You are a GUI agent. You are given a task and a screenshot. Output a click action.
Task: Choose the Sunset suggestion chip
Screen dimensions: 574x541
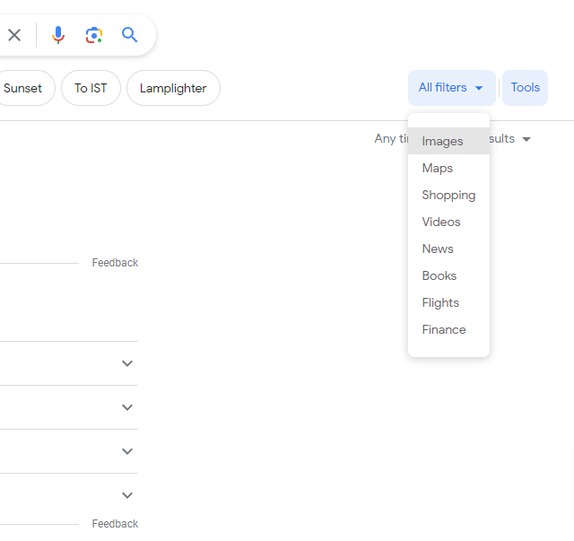pyautogui.click(x=23, y=88)
